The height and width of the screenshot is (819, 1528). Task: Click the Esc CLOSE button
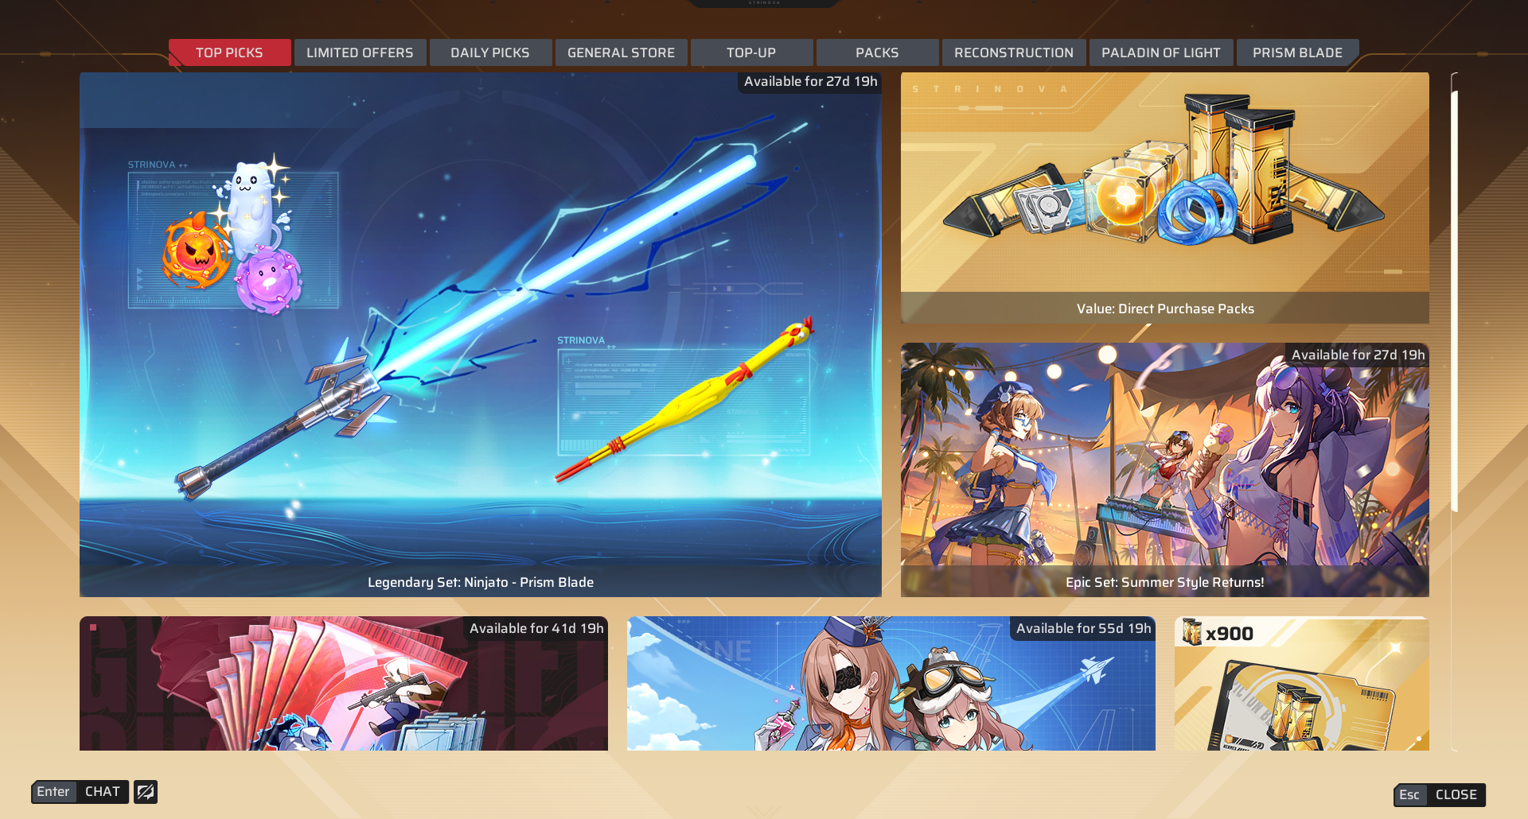(1440, 794)
